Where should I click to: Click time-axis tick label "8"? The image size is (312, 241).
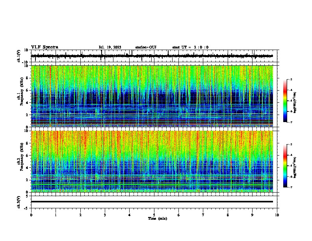click(228, 215)
